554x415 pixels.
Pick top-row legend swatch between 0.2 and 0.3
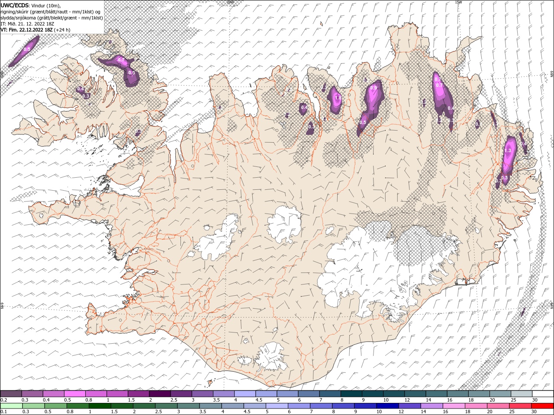pyautogui.click(x=11, y=394)
